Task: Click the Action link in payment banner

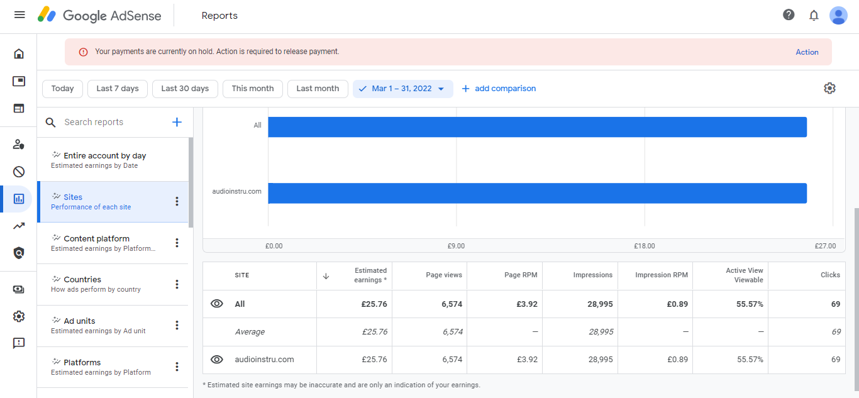Action: click(x=807, y=52)
